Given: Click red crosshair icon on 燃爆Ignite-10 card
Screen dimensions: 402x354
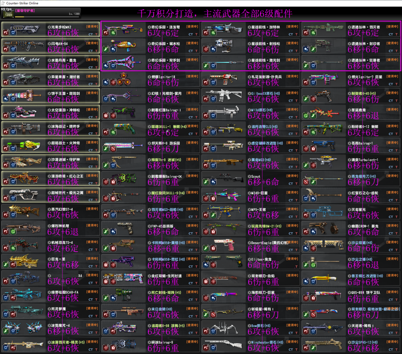Looking at the screenshot, I should click(113, 82).
